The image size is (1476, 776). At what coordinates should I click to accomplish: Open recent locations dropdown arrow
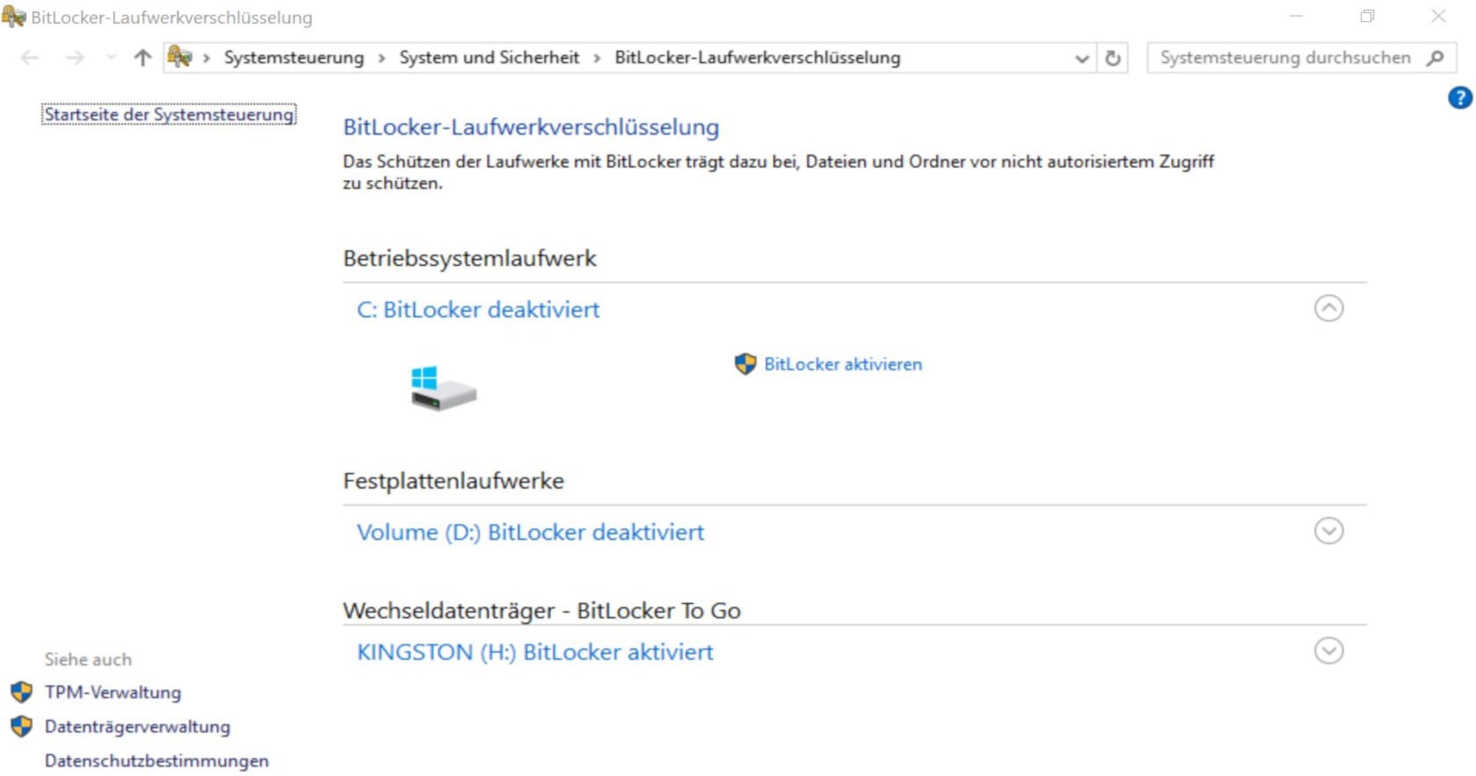pyautogui.click(x=111, y=58)
